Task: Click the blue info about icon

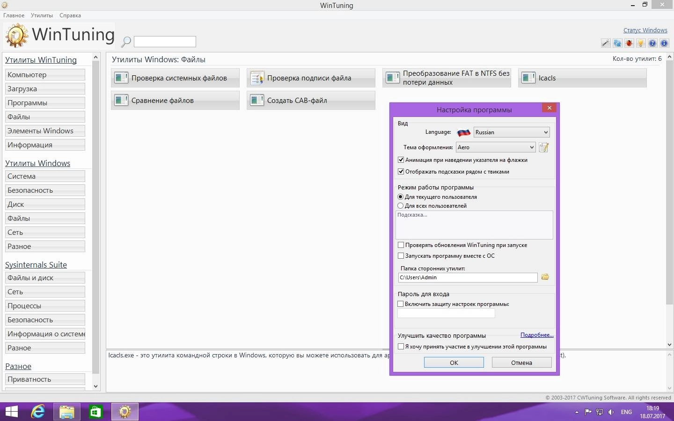Action: [664, 43]
